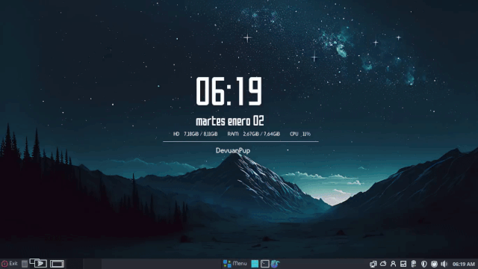Click the network monitors tray icon
Image resolution: width=478 pixels, height=269 pixels.
pos(373,264)
